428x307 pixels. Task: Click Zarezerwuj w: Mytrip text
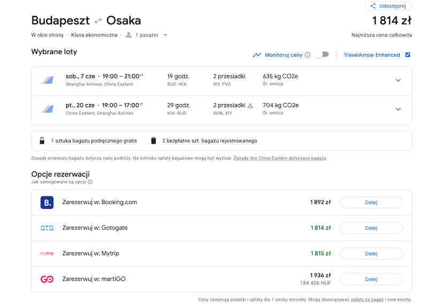click(90, 253)
